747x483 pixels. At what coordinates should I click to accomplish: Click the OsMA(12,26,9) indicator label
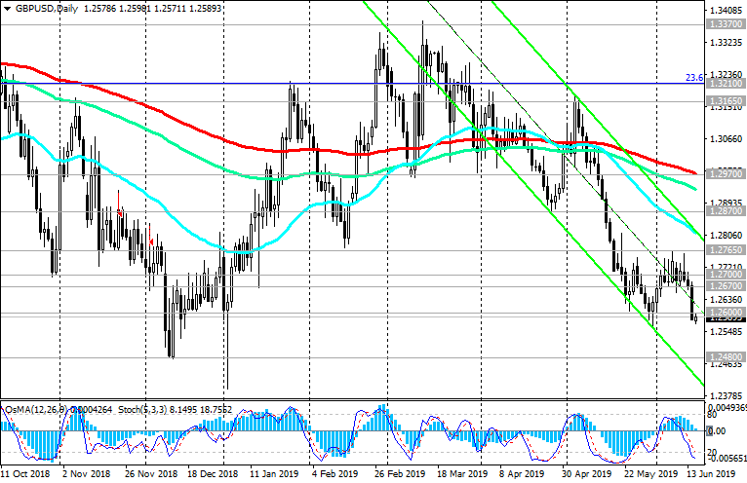coord(37,410)
